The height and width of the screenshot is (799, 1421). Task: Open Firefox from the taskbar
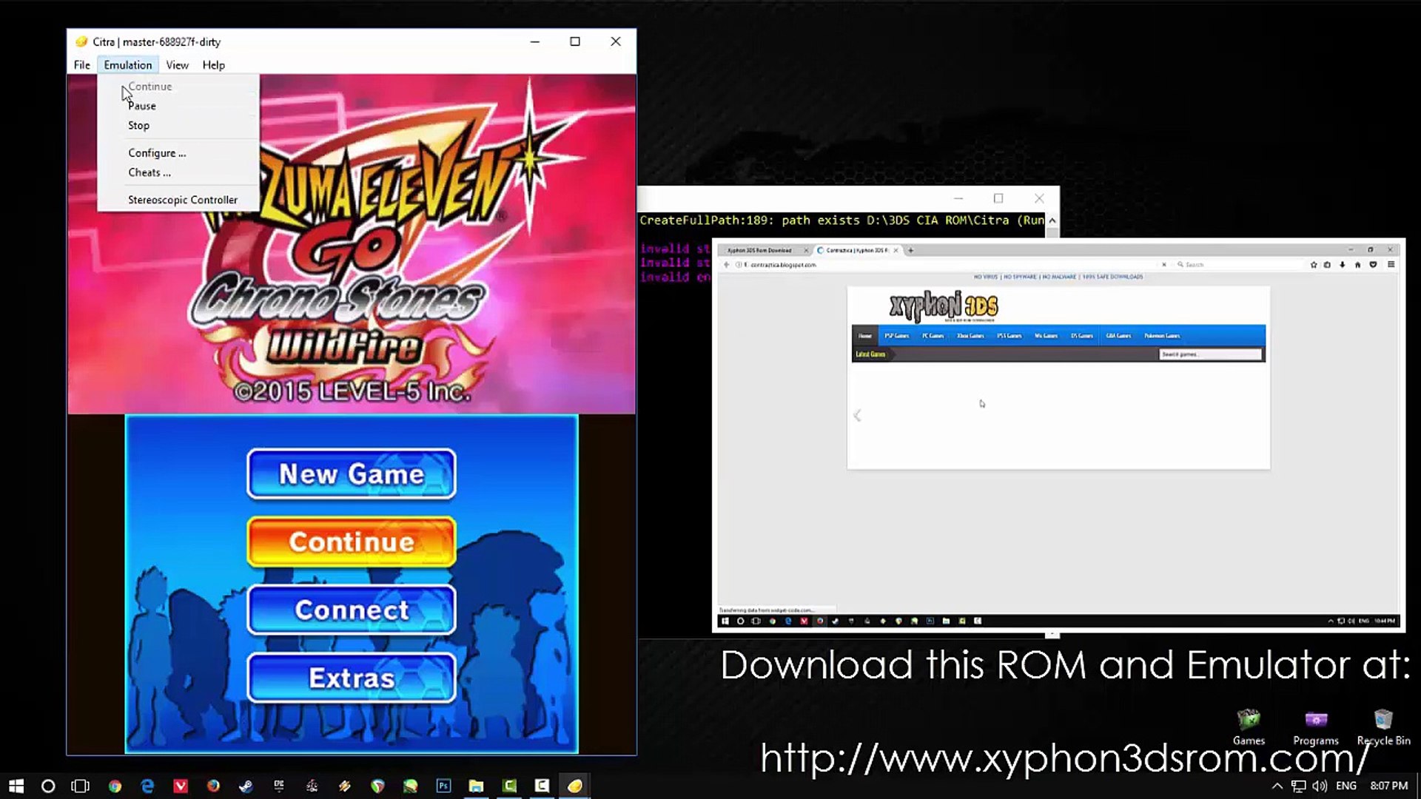coord(213,786)
